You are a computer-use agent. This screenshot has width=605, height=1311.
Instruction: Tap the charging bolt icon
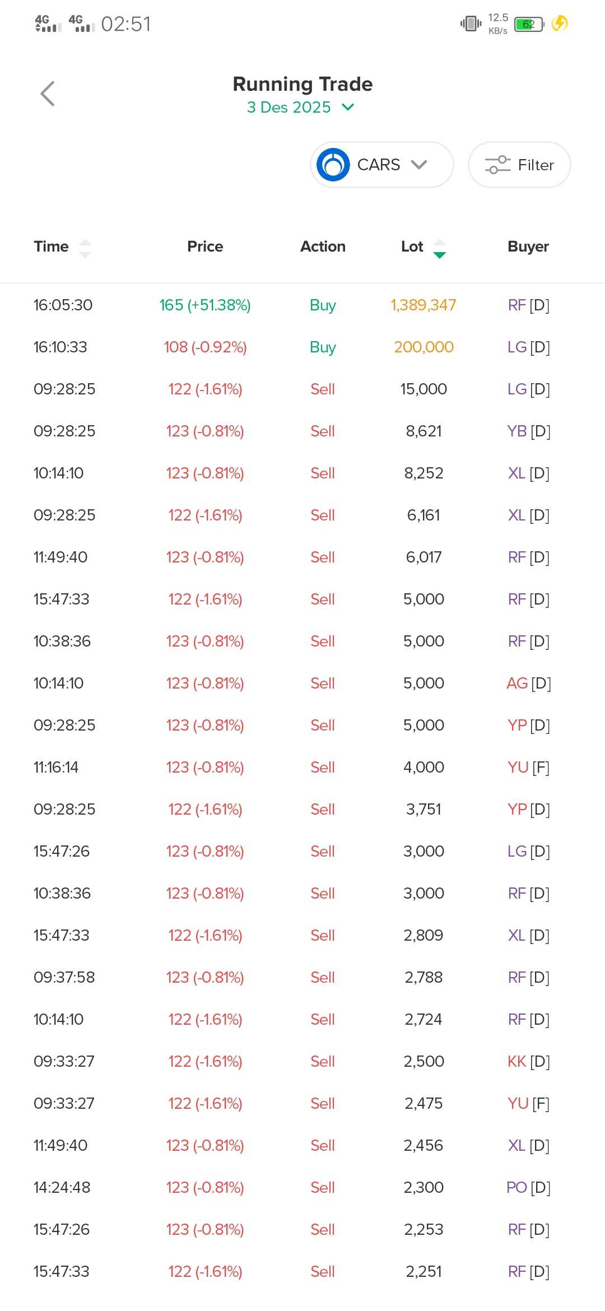click(560, 24)
